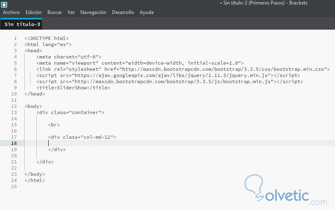Click line number 6 in gutter

pyautogui.click(x=15, y=69)
